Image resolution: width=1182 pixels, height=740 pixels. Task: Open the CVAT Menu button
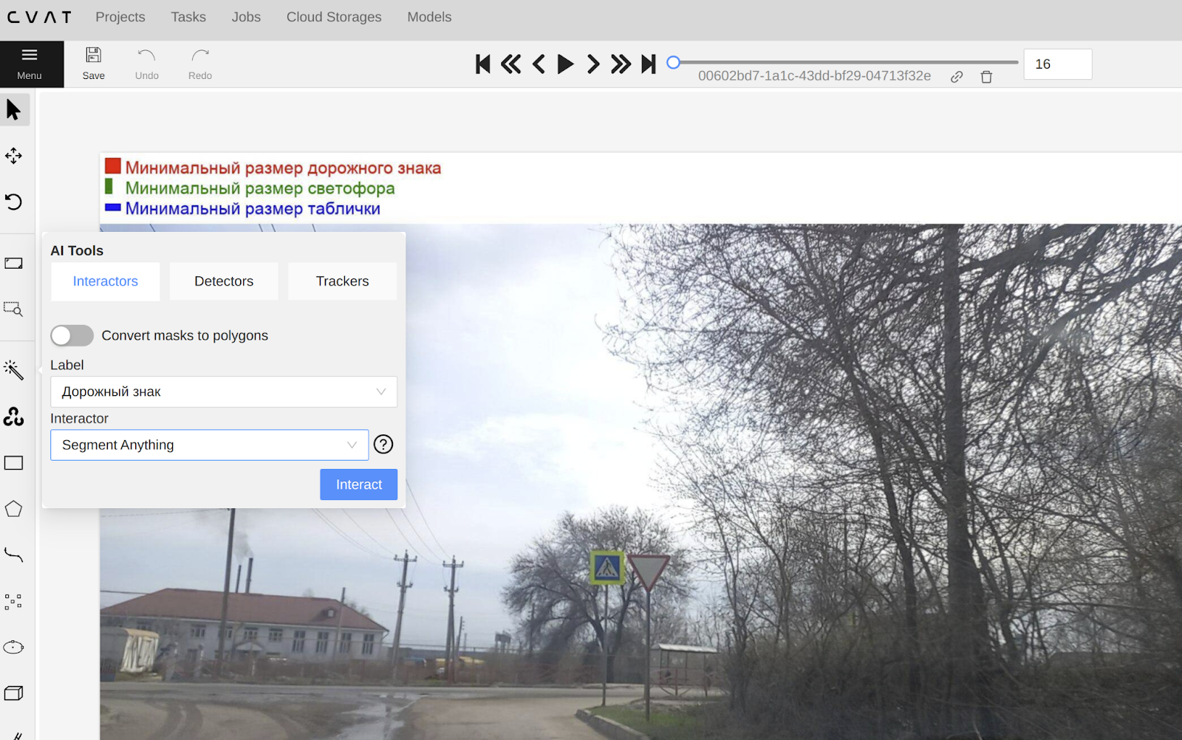(x=30, y=64)
